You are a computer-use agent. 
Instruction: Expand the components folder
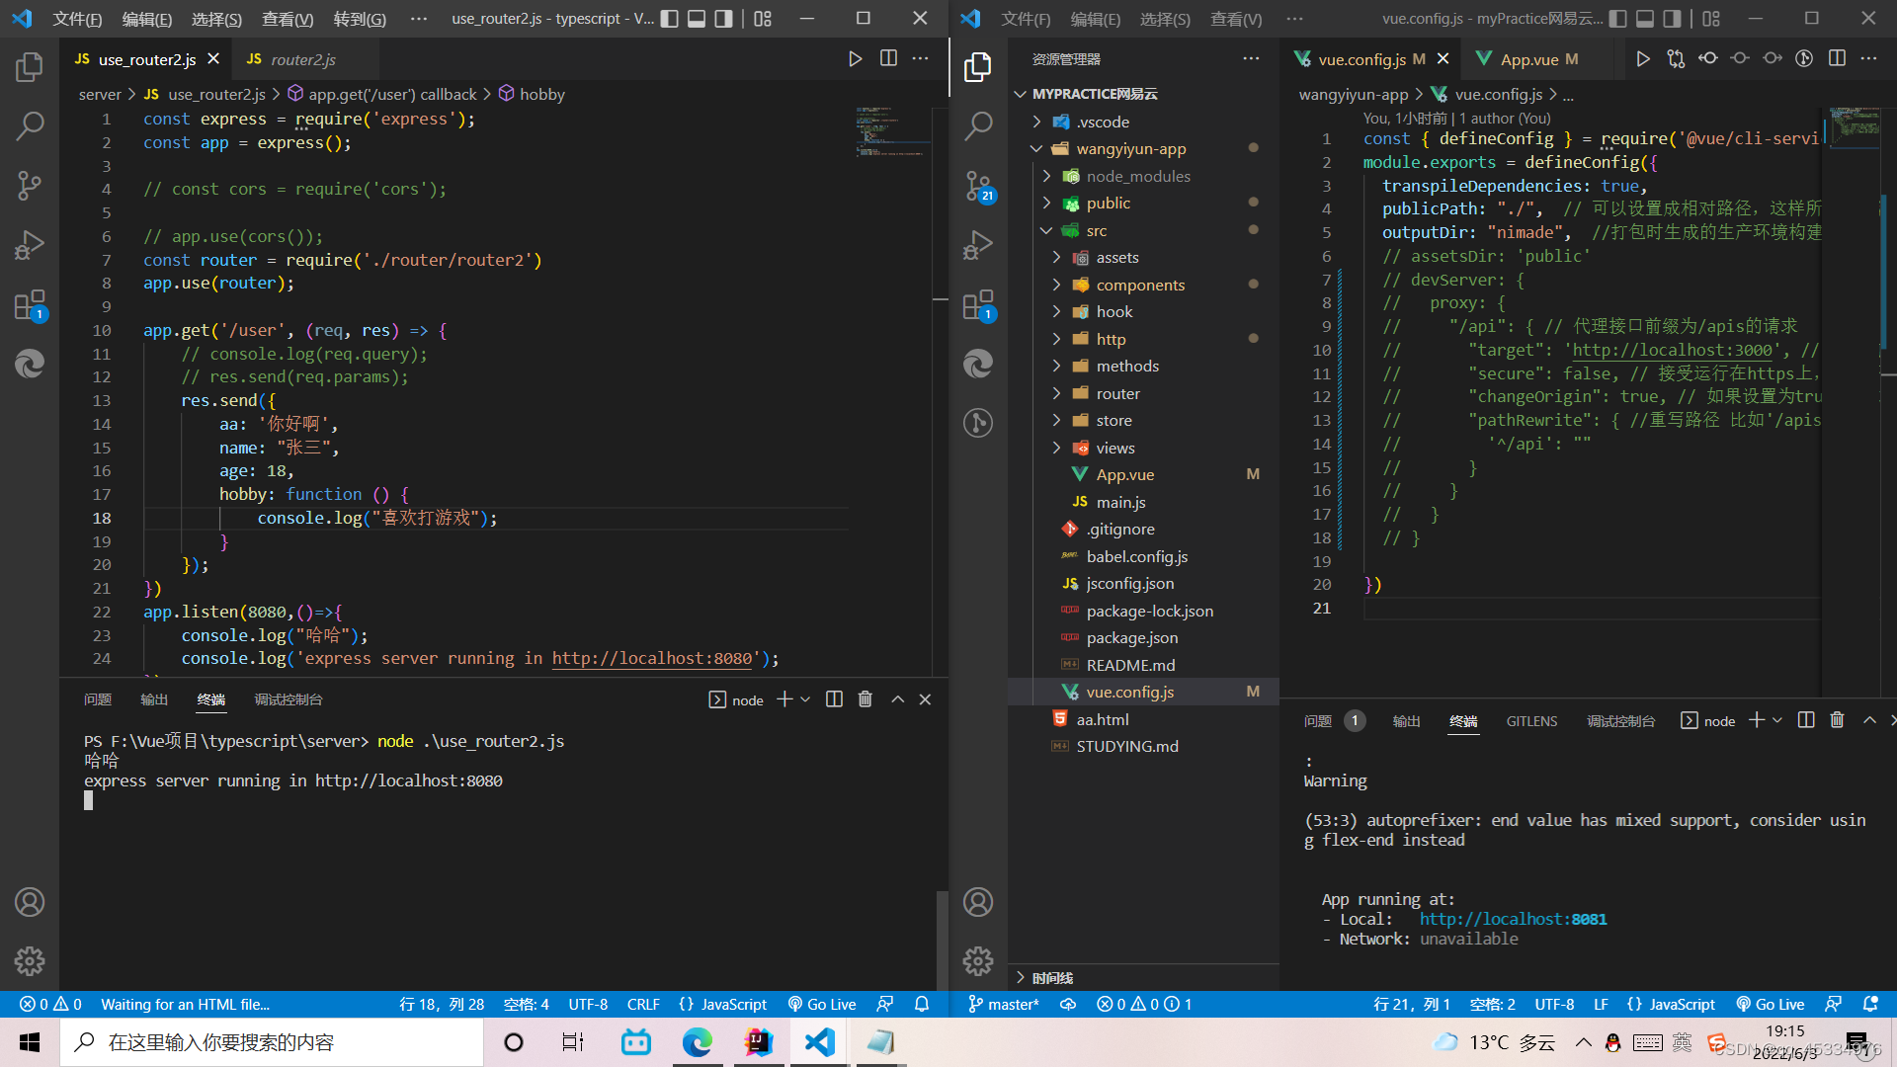[x=1140, y=285]
